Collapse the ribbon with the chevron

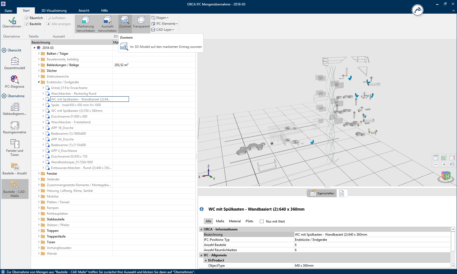(x=453, y=11)
